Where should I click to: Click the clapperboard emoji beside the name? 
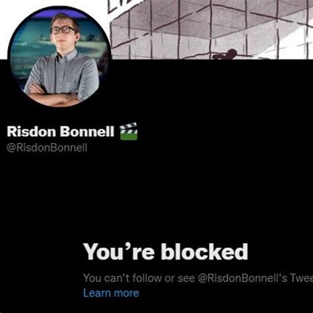[x=128, y=131]
